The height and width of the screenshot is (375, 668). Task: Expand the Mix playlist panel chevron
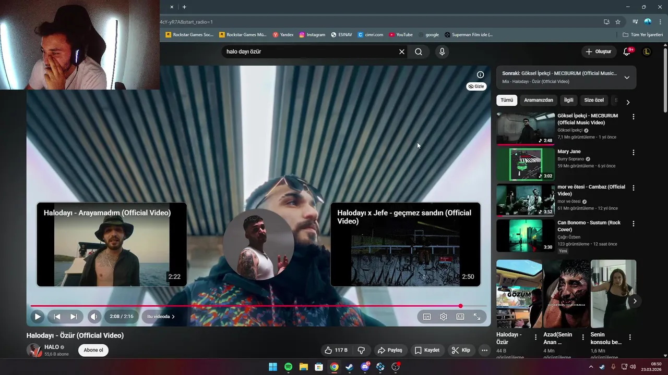point(627,78)
